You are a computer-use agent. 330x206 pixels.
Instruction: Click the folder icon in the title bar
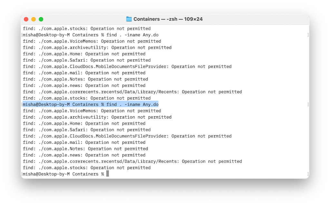click(129, 19)
